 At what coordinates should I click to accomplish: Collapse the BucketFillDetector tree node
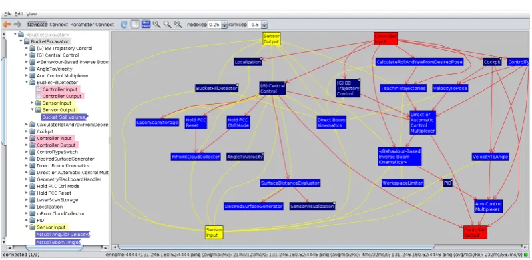point(27,83)
